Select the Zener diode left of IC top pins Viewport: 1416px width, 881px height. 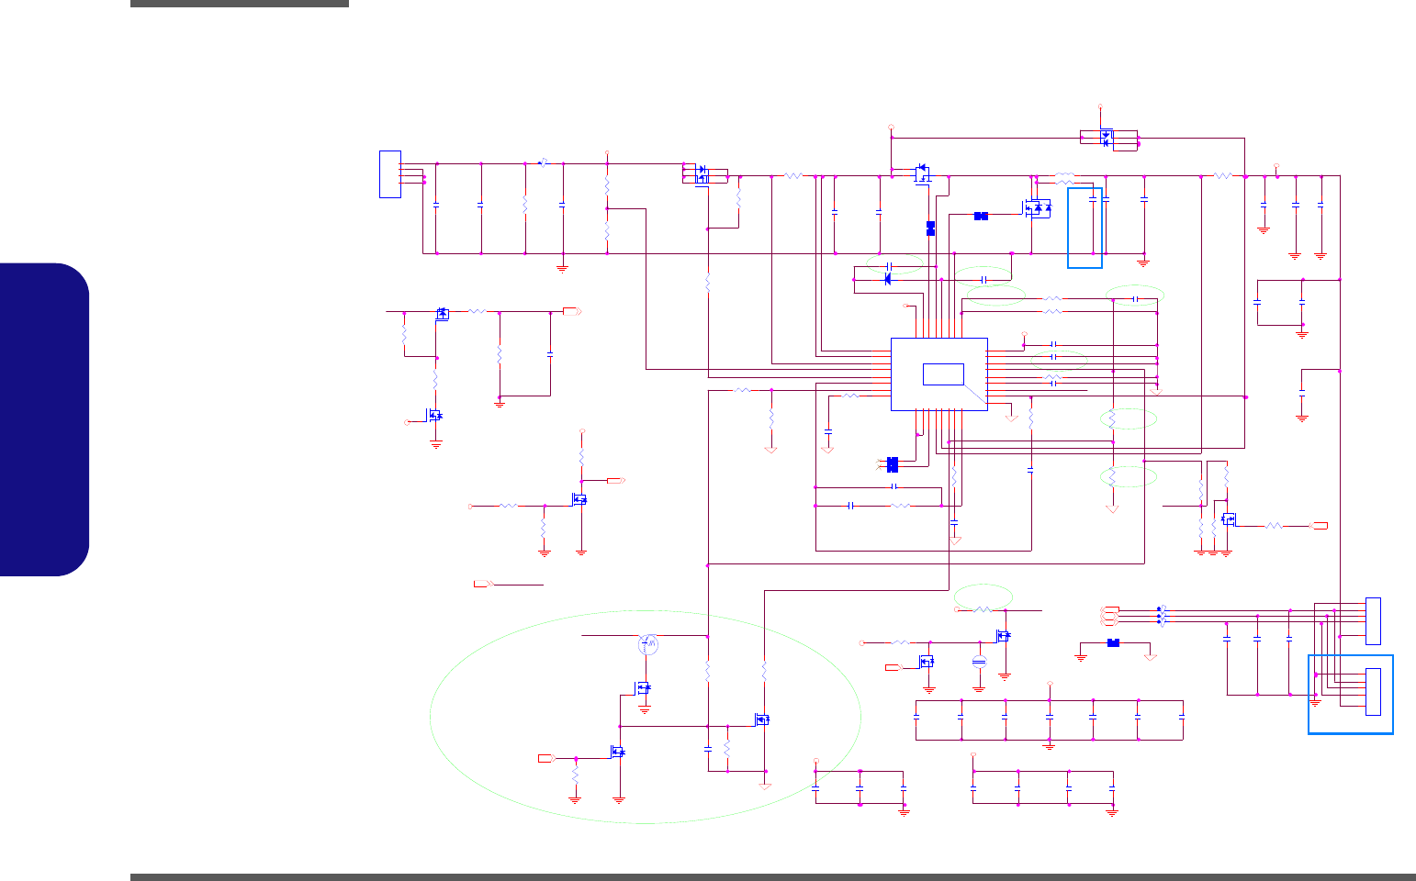click(x=888, y=279)
